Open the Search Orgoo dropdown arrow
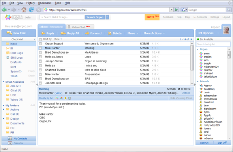Screen dimensions: 233x152 tap(107, 17)
